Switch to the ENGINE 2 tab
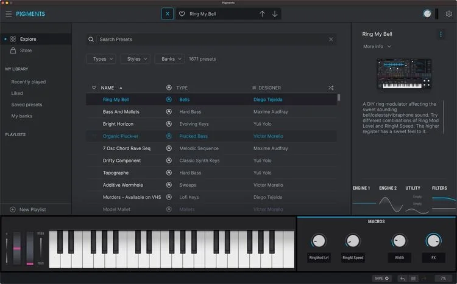Image resolution: width=457 pixels, height=284 pixels. coord(388,188)
